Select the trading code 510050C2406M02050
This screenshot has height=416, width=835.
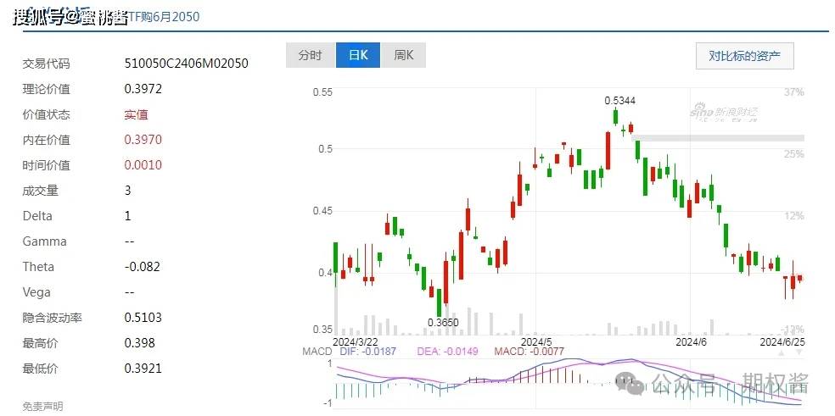point(186,64)
